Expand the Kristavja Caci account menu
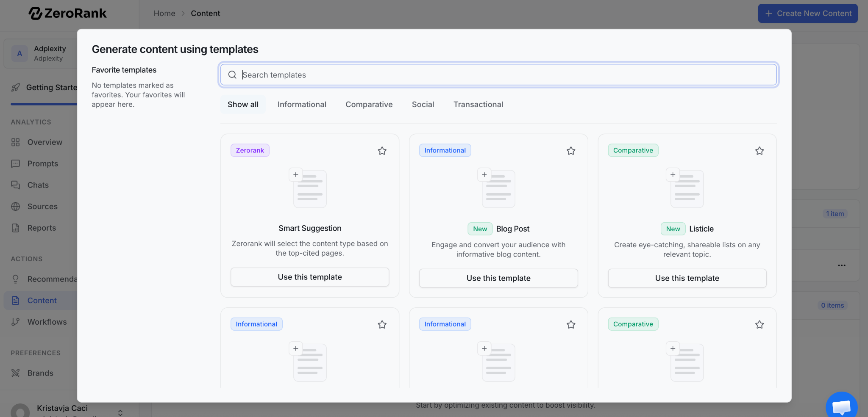This screenshot has width=868, height=417. (120, 412)
